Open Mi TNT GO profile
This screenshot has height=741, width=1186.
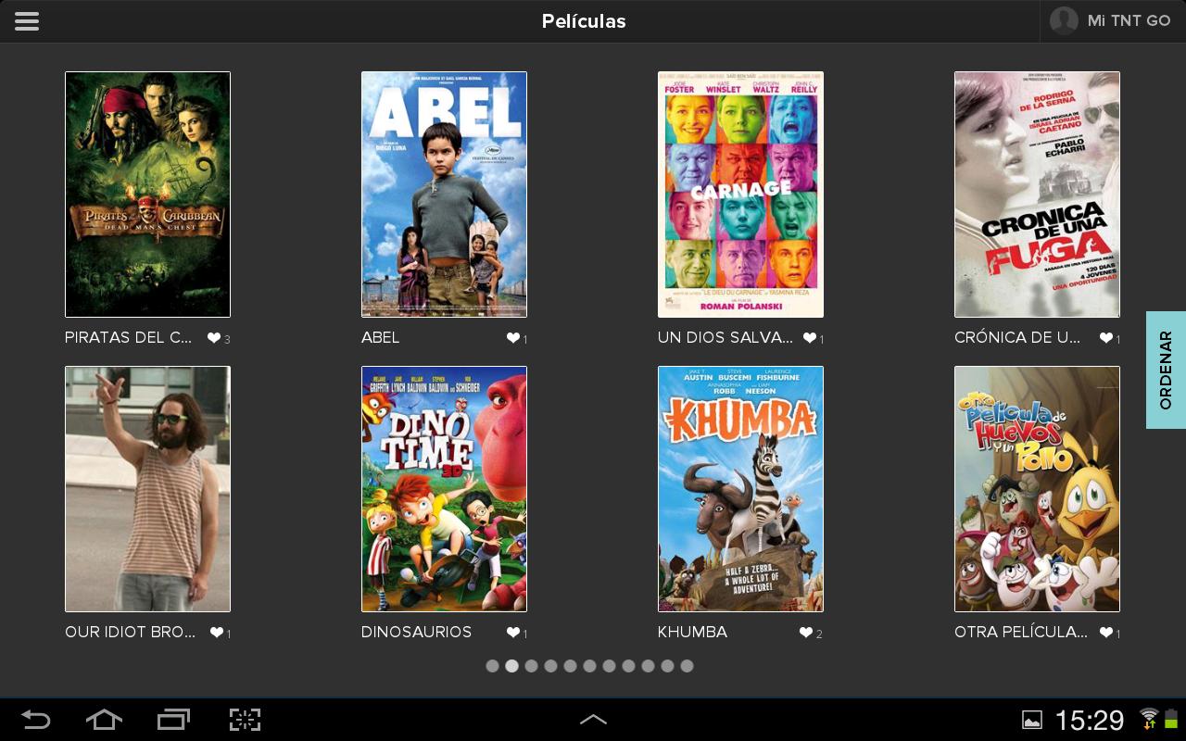point(1112,21)
